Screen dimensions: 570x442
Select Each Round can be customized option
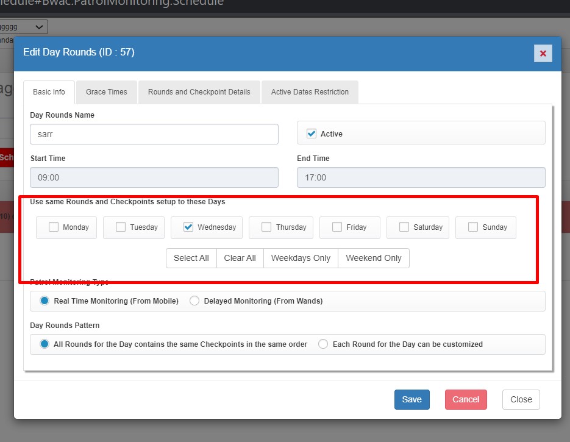(x=323, y=344)
